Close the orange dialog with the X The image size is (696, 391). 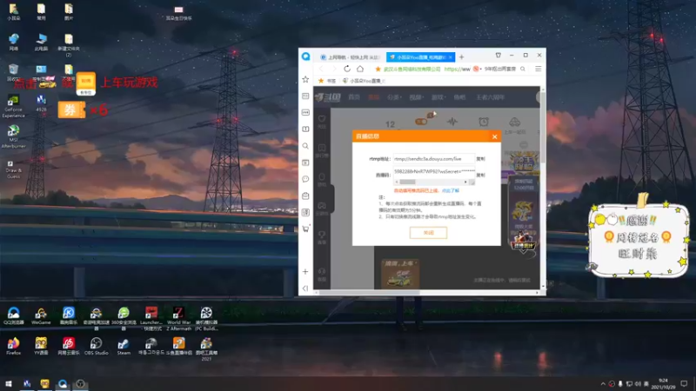494,136
